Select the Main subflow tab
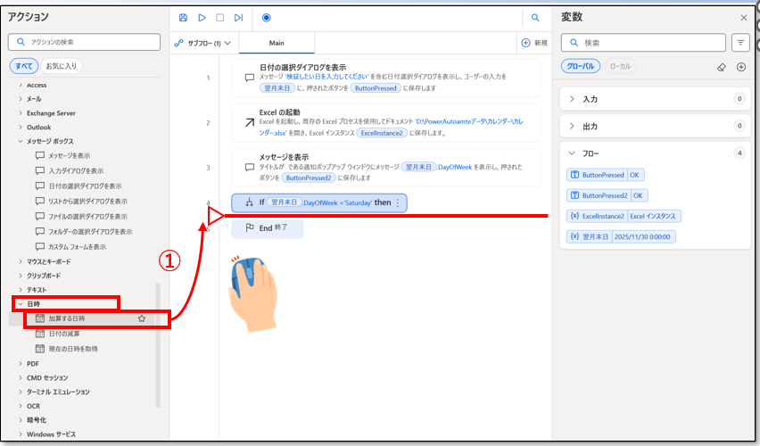The width and height of the screenshot is (760, 446). pos(277,43)
